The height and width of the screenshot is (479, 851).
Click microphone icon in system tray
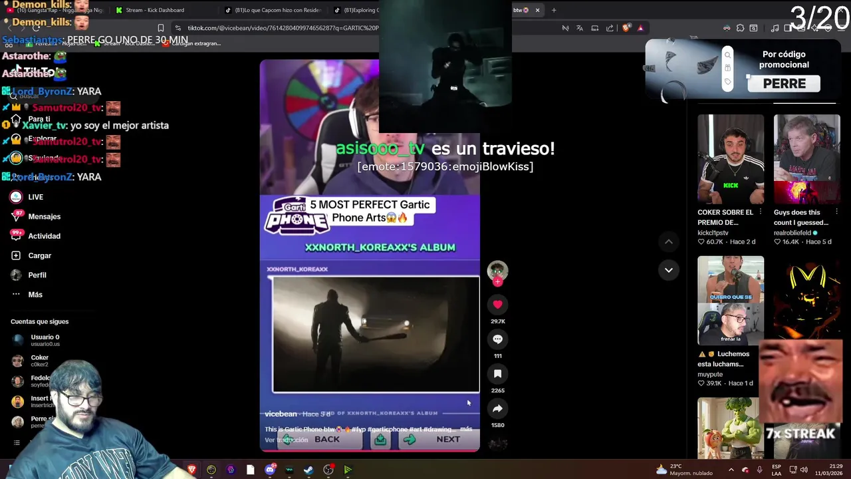point(759,470)
